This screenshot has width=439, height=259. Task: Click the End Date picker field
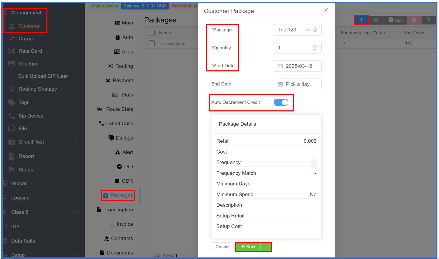(x=297, y=84)
